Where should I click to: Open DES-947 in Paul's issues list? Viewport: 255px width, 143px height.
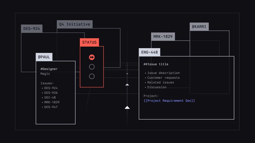pos(51,107)
